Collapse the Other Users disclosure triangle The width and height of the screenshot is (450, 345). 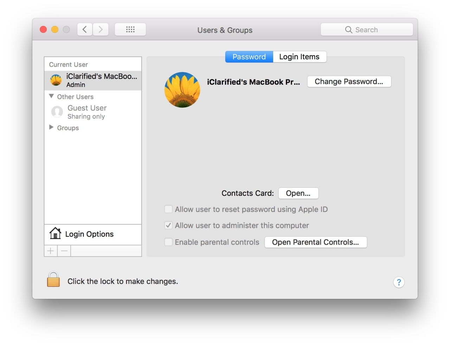point(51,96)
